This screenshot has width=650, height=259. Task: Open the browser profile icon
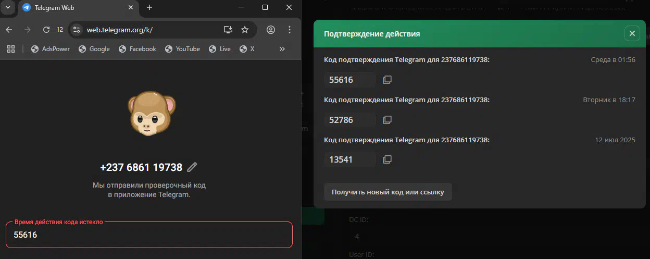click(271, 30)
